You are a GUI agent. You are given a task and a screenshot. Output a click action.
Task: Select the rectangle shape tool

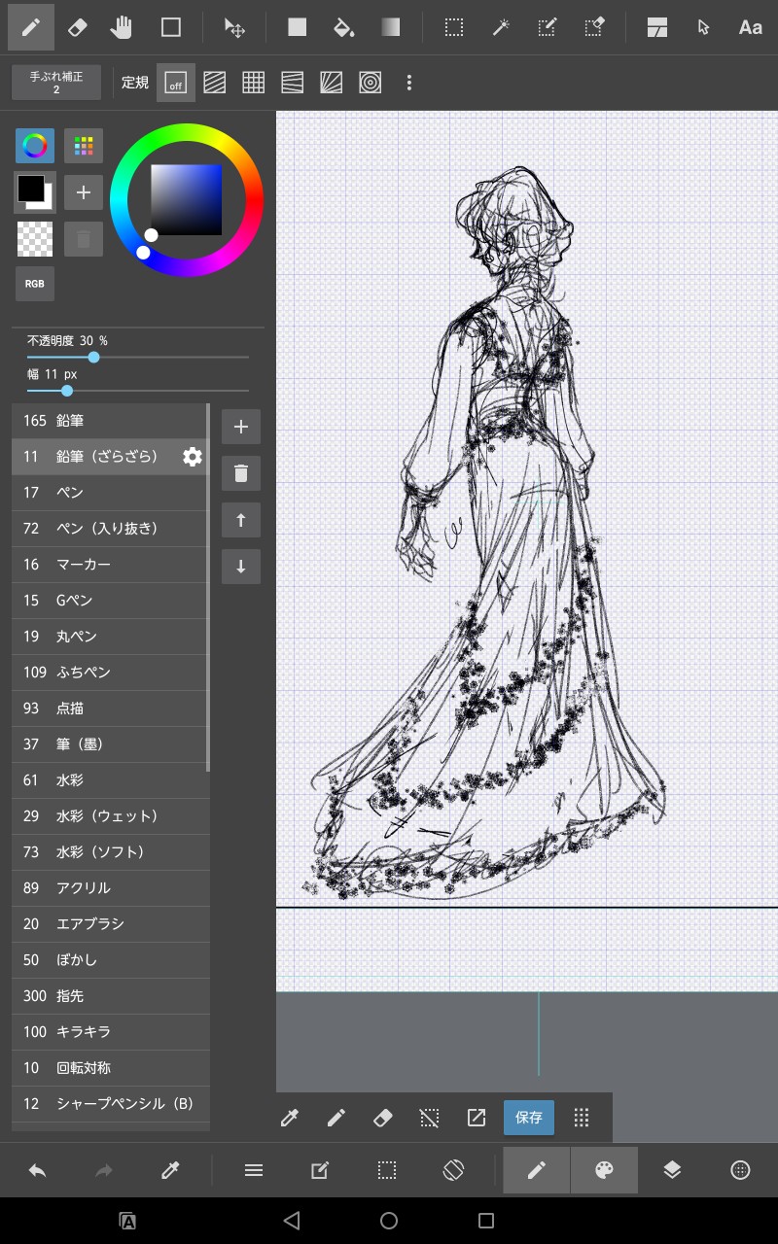(x=171, y=27)
